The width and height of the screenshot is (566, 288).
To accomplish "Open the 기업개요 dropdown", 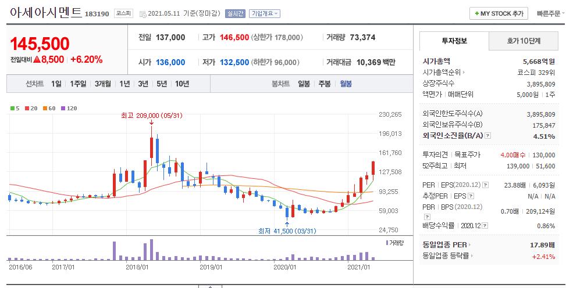I will click(265, 14).
